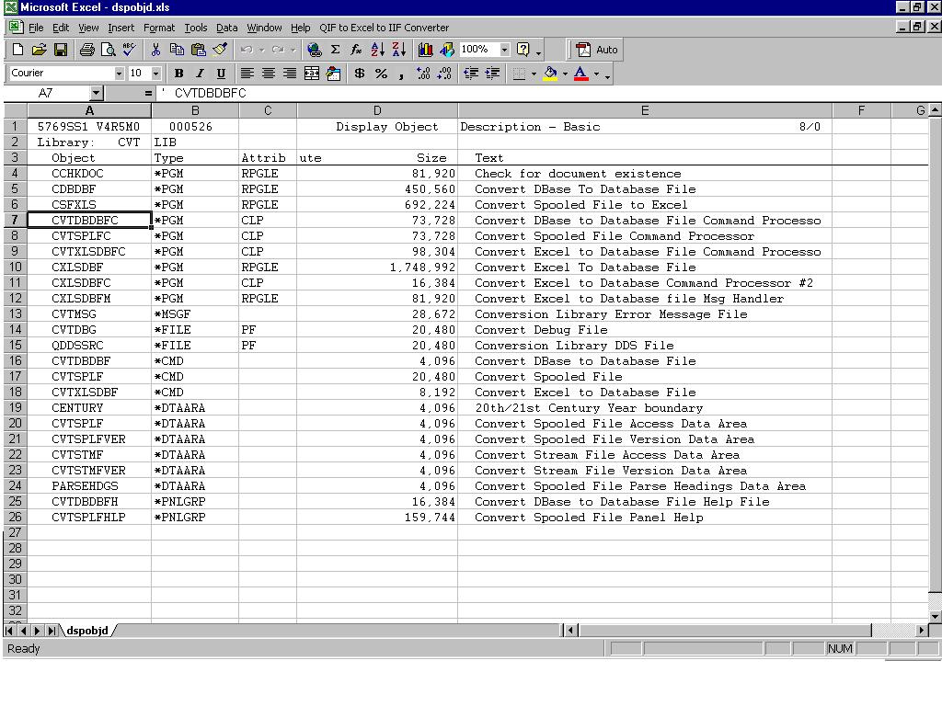The width and height of the screenshot is (942, 706).
Task: Open the Data menu
Action: pyautogui.click(x=226, y=28)
